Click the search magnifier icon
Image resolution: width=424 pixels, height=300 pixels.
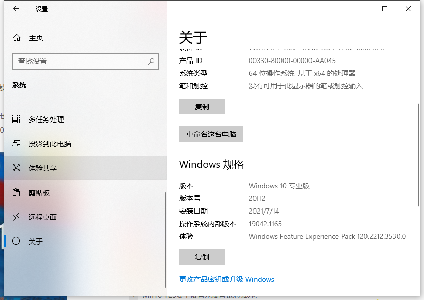pos(151,62)
